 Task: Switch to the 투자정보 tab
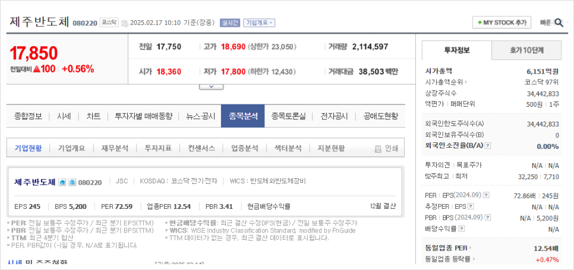point(456,50)
